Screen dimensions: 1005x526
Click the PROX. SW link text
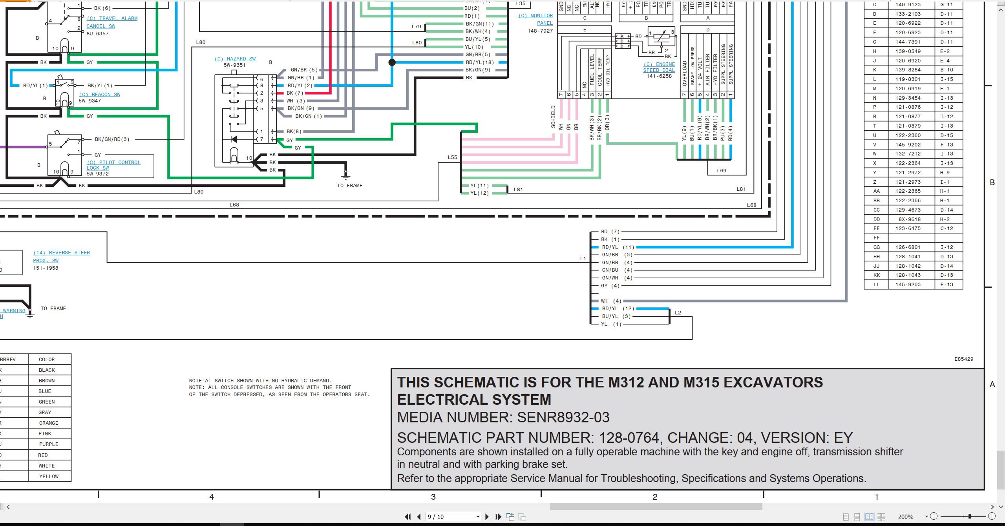pyautogui.click(x=46, y=261)
